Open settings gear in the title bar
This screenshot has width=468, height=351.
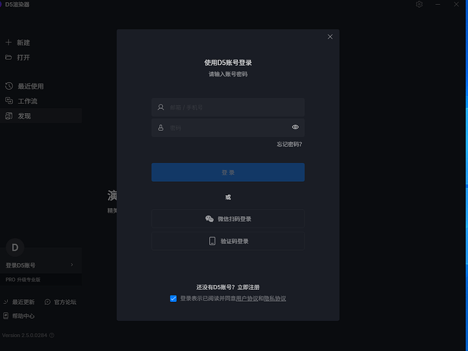(419, 4)
